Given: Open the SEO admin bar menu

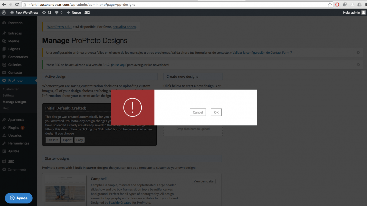Looking at the screenshot, I should [87, 13].
